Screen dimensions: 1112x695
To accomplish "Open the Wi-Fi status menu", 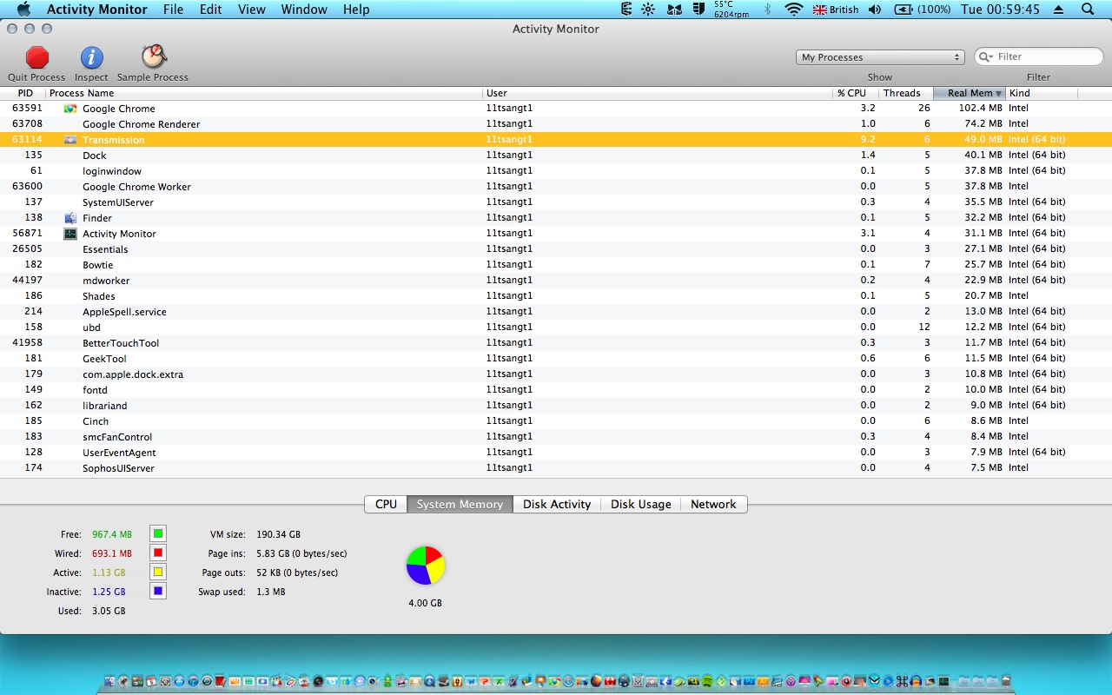I will (793, 10).
